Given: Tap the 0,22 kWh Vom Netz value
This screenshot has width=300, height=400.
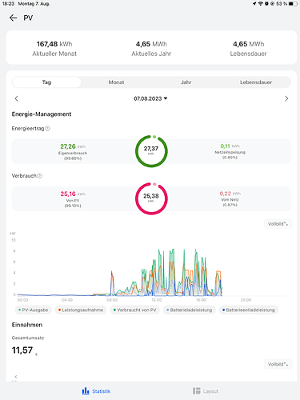Looking at the screenshot, I should [230, 194].
